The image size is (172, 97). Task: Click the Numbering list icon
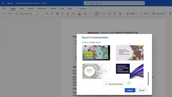tap(103, 13)
